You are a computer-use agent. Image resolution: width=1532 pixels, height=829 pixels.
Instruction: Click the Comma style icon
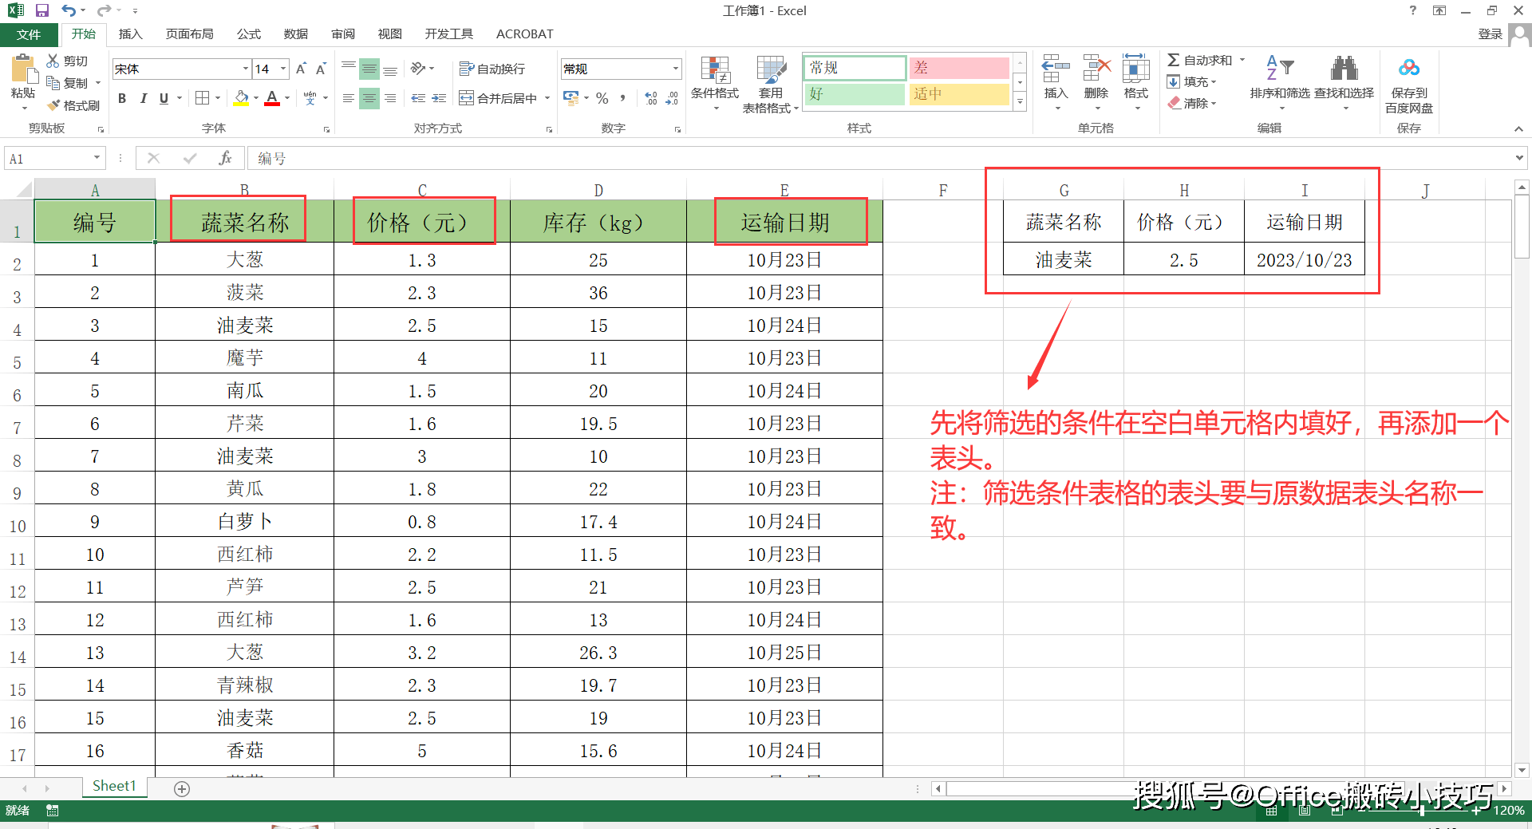point(622,98)
